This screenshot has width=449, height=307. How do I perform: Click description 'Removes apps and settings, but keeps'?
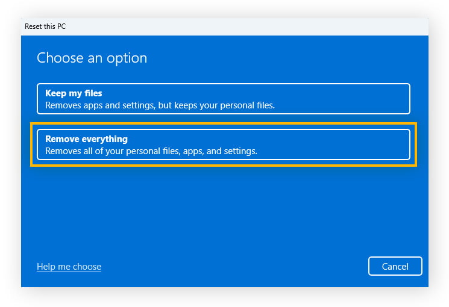[160, 105]
